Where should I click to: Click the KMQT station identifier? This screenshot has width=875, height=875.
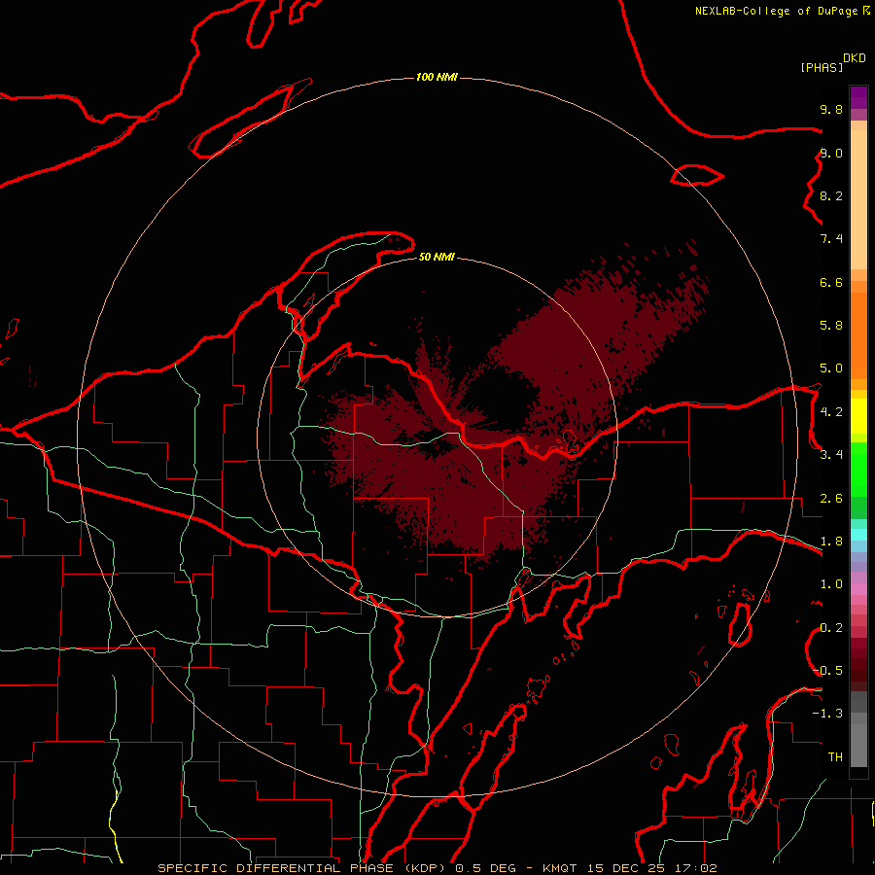click(x=562, y=868)
